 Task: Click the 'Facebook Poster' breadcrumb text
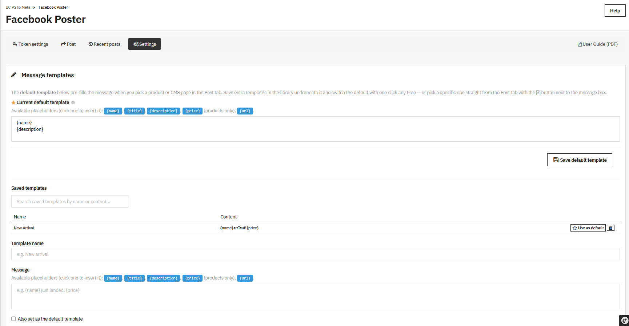tap(53, 7)
